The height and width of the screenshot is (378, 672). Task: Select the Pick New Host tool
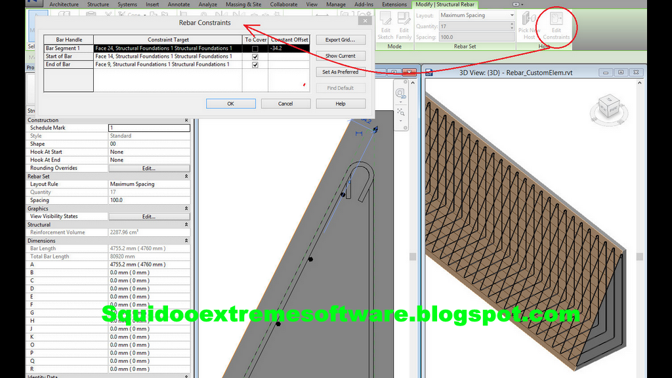[530, 26]
